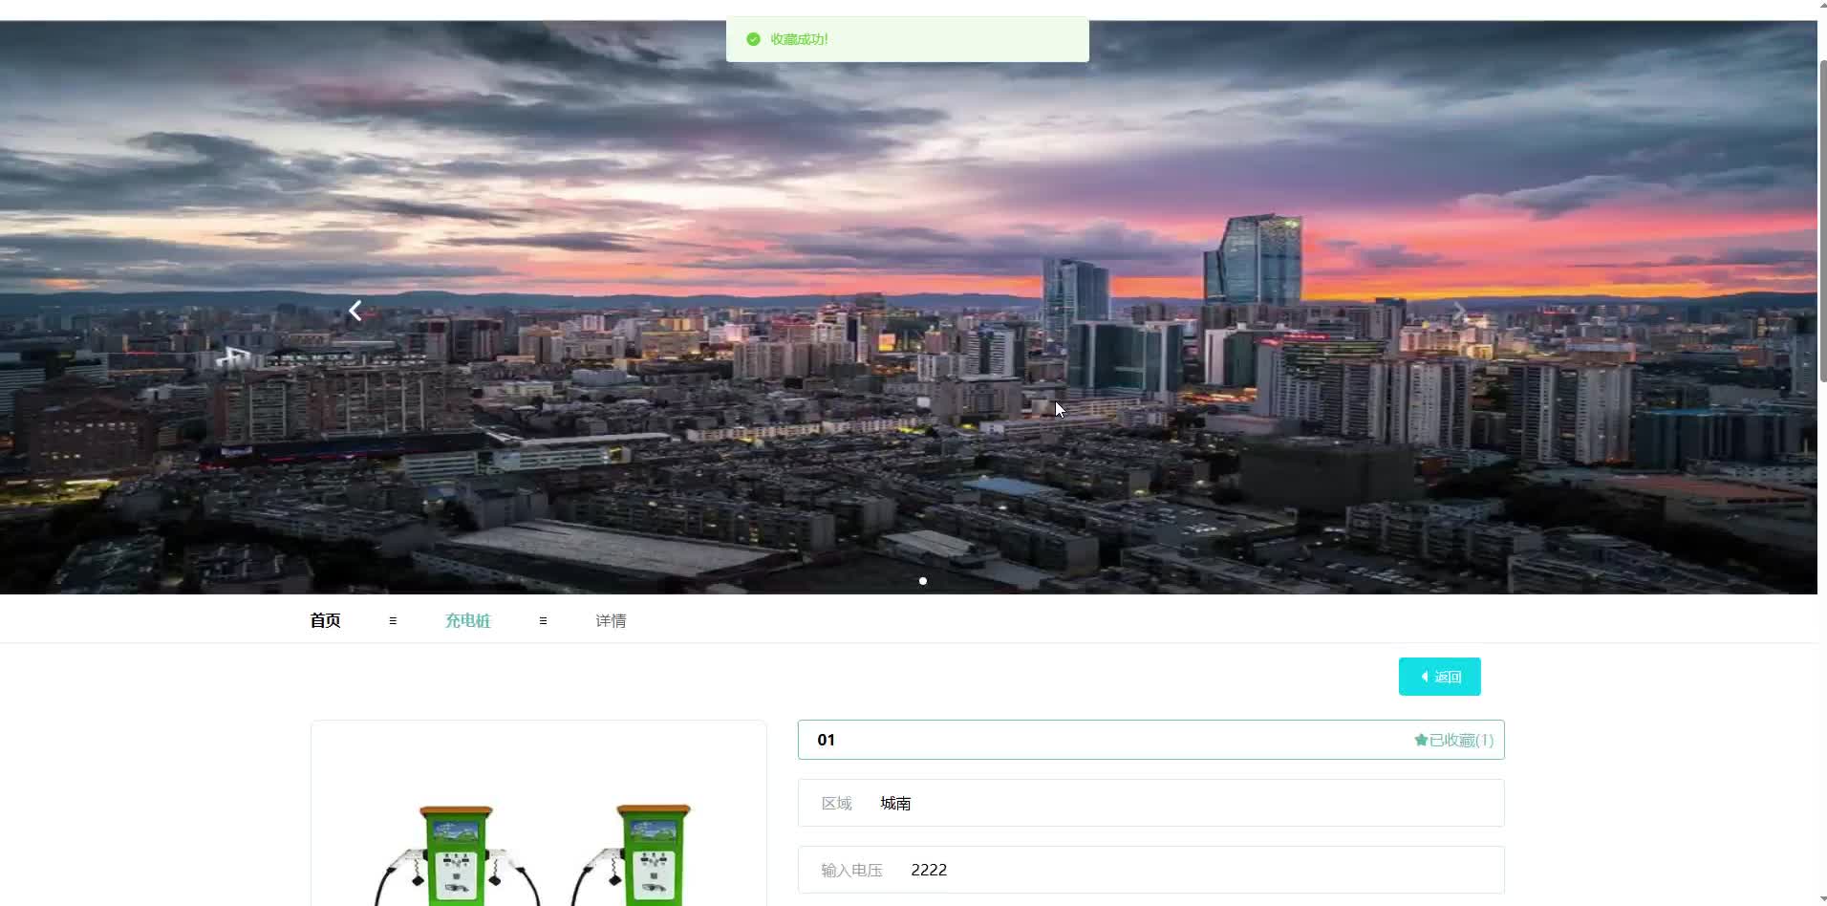Click the page vertical scrollbar thumb
The width and height of the screenshot is (1827, 906).
tap(1821, 220)
